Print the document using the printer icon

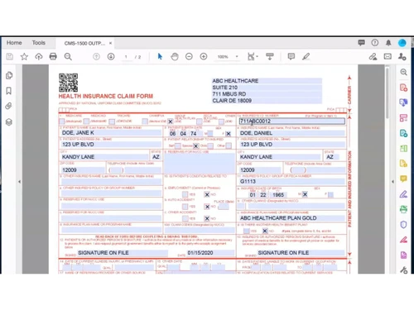click(53, 56)
